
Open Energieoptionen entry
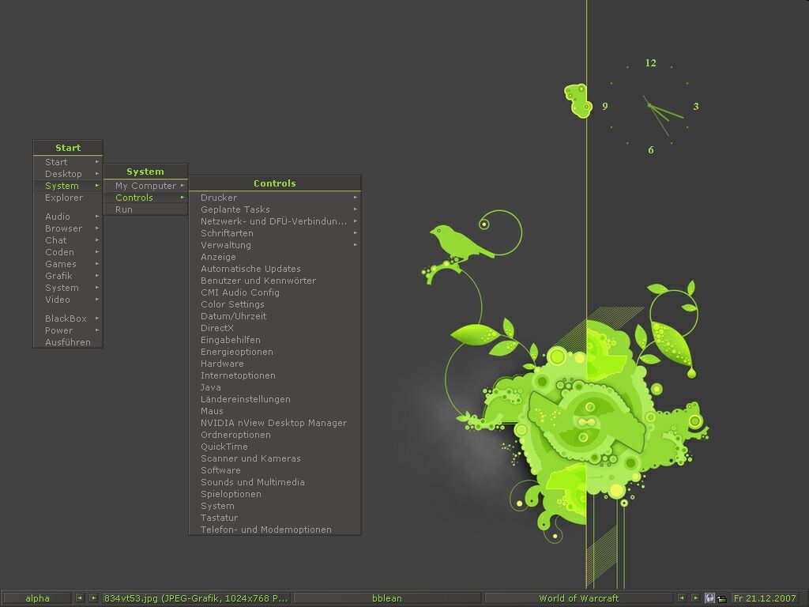[274, 352]
